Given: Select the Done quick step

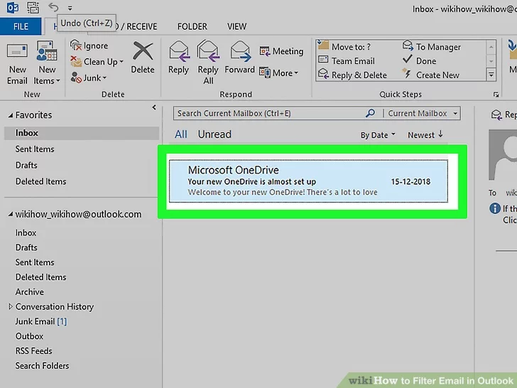Looking at the screenshot, I should 420,61.
